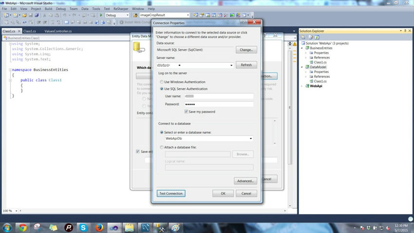The height and width of the screenshot is (233, 414).
Task: Click the Find in Files icon beside imageCropResult
Action: (x=135, y=15)
